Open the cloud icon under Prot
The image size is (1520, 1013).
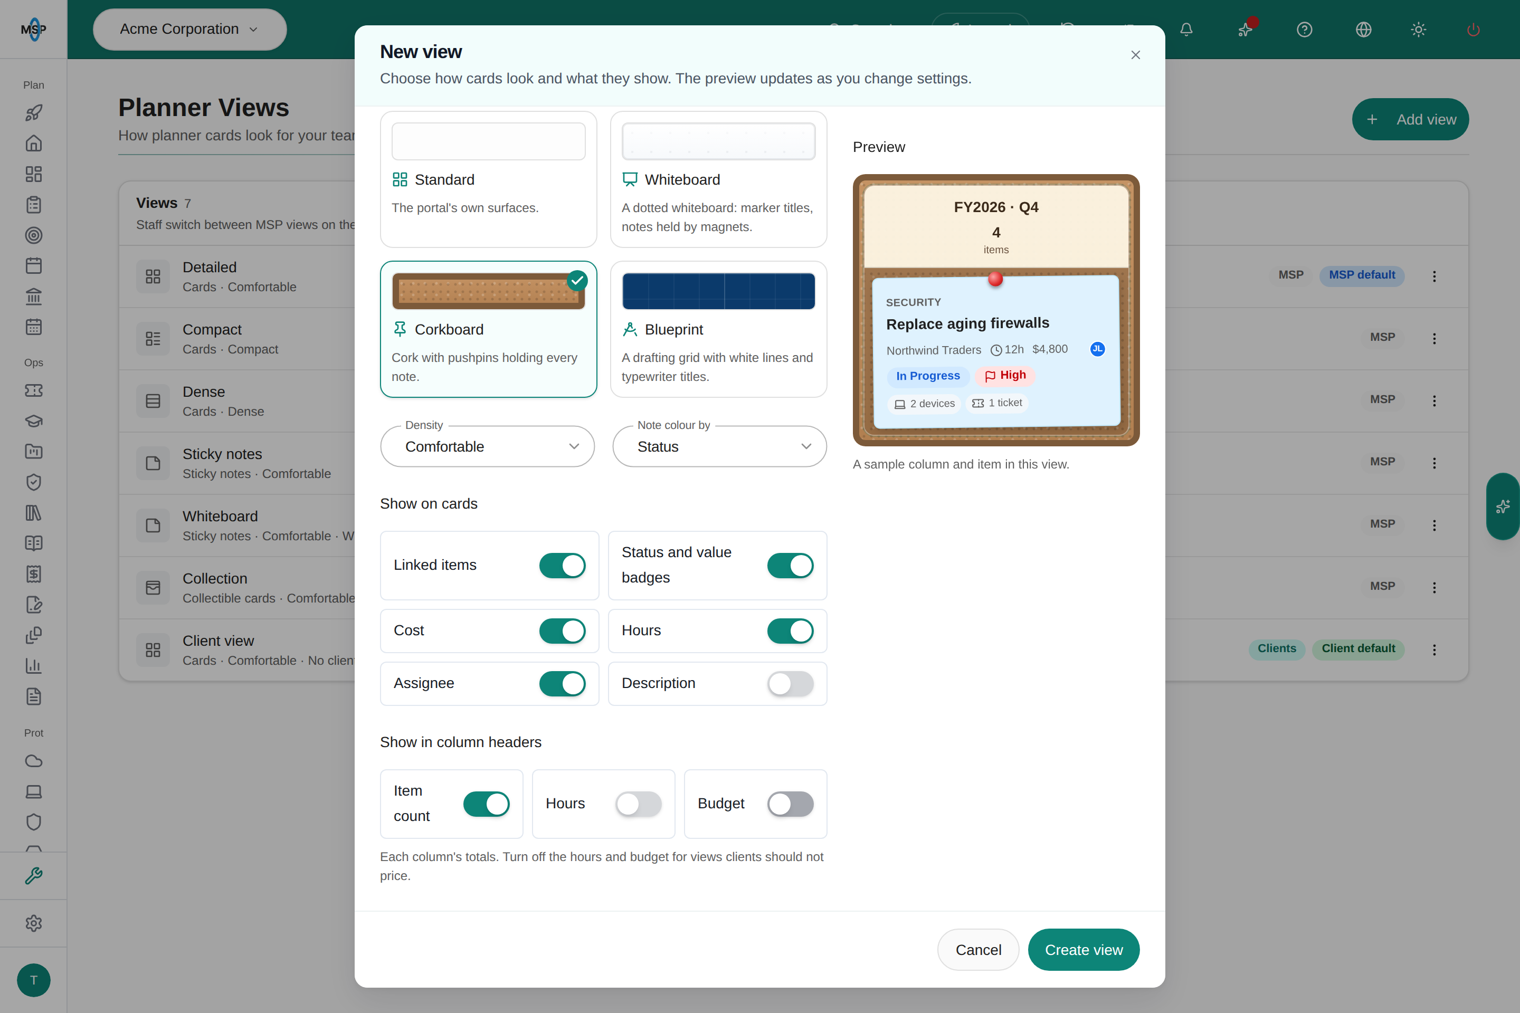[34, 760]
